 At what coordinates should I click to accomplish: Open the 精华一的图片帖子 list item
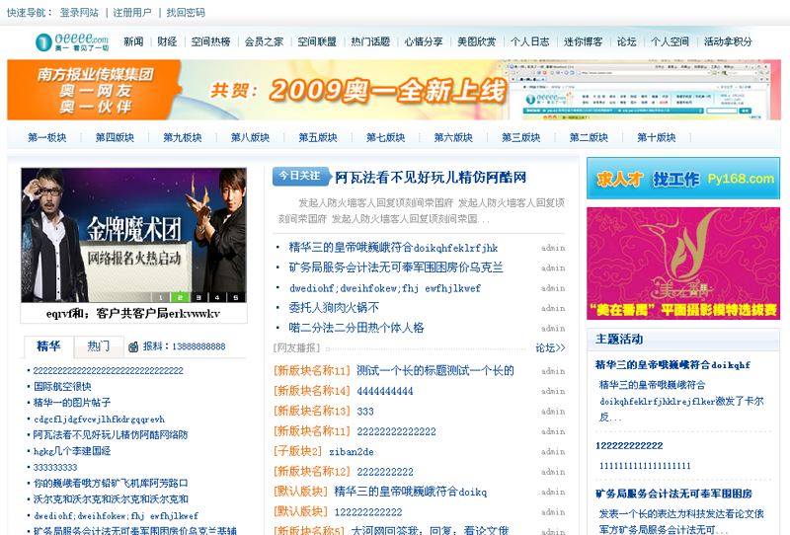pyautogui.click(x=72, y=403)
